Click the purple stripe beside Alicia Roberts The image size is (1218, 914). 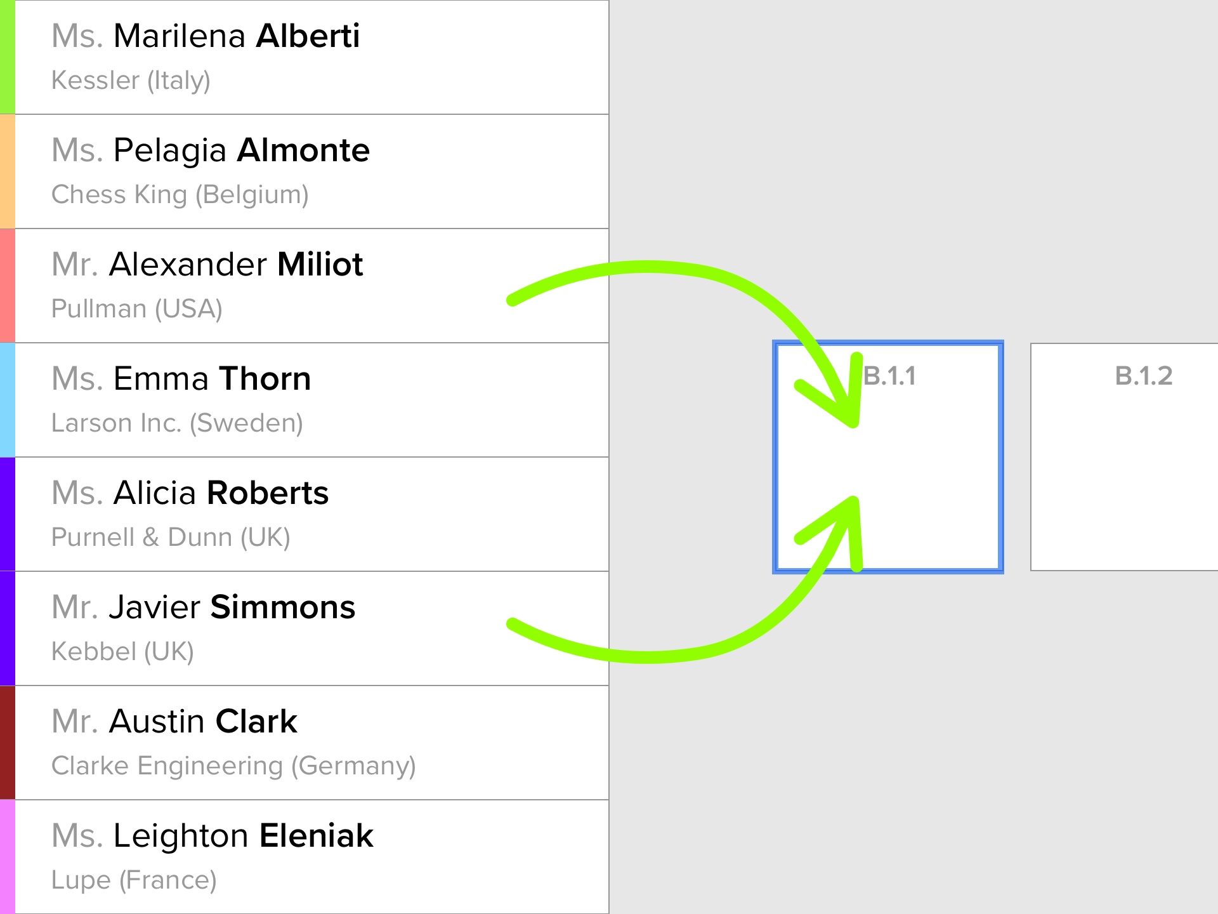coord(7,514)
